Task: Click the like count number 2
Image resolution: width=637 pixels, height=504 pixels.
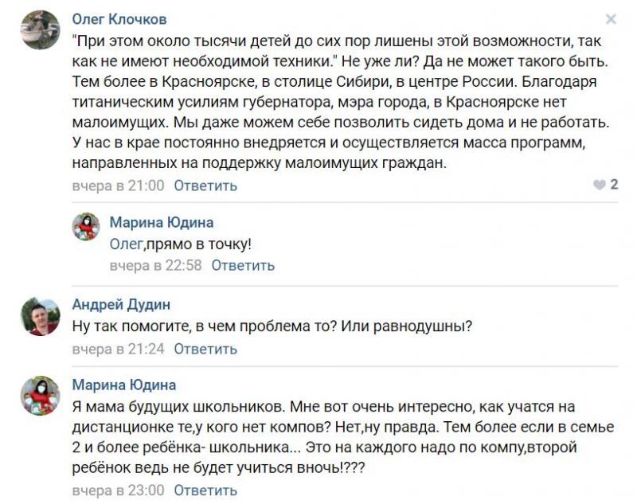Action: (x=614, y=185)
